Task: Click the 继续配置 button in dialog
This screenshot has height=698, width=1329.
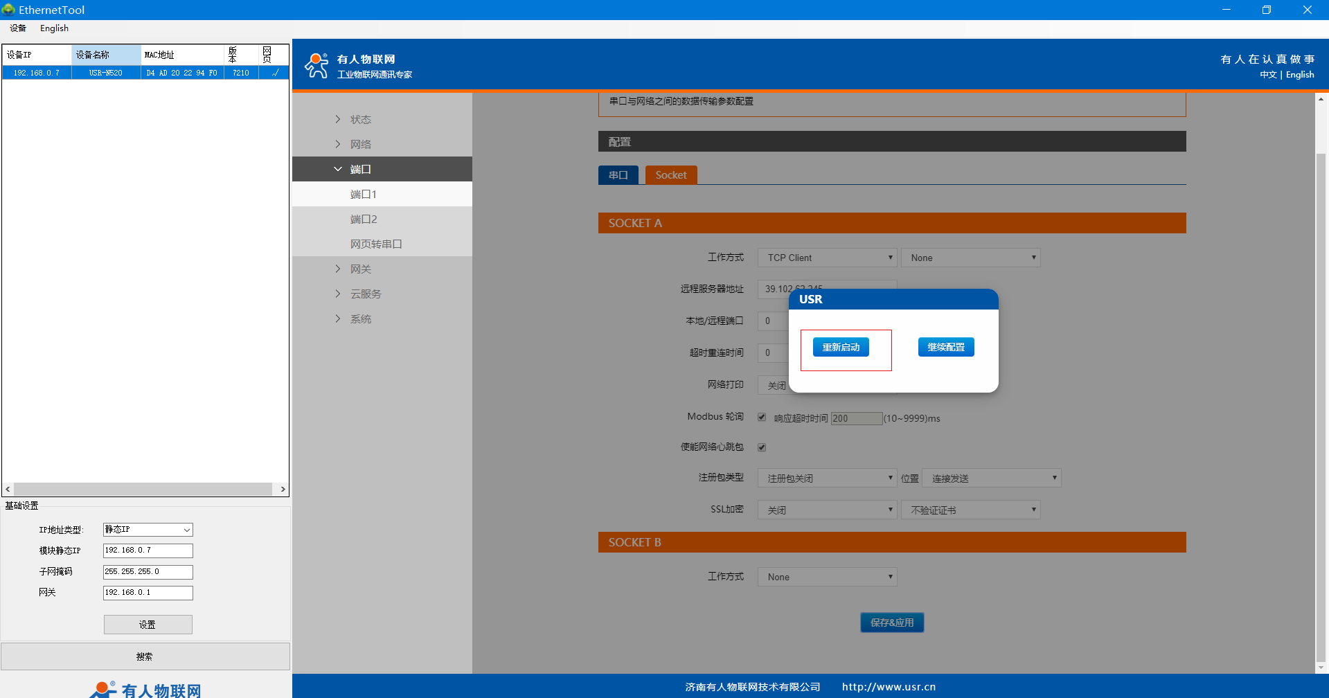Action: tap(945, 347)
